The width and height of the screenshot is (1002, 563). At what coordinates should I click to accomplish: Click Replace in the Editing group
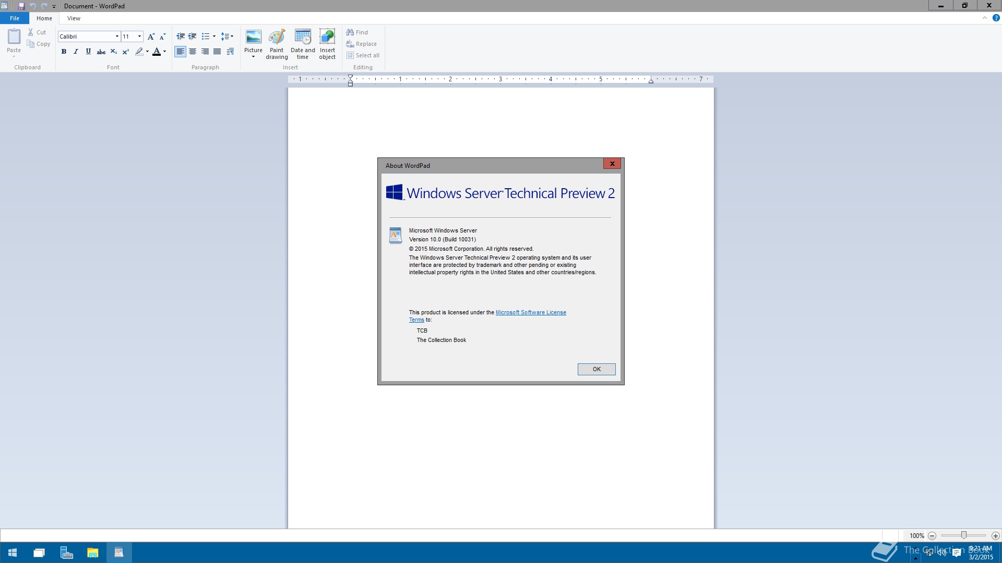tap(361, 44)
